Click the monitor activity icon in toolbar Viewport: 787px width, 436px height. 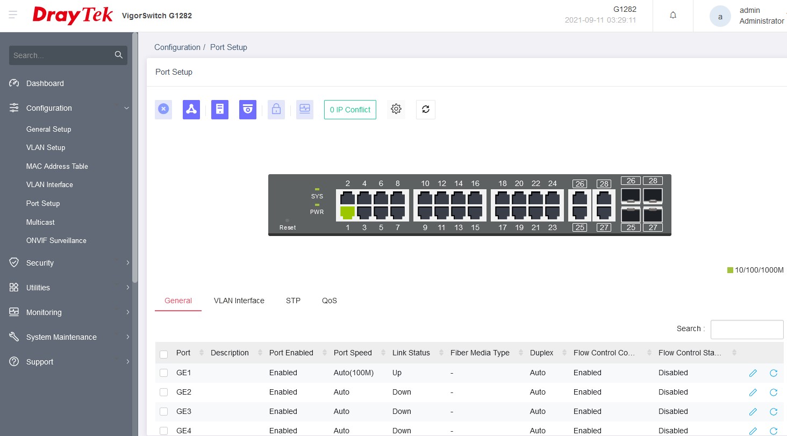305,110
